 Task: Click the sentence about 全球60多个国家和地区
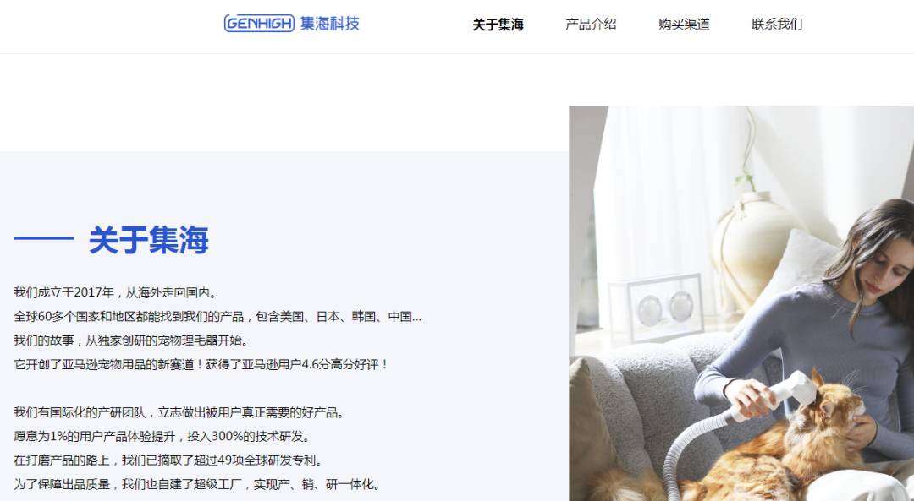[x=217, y=317]
